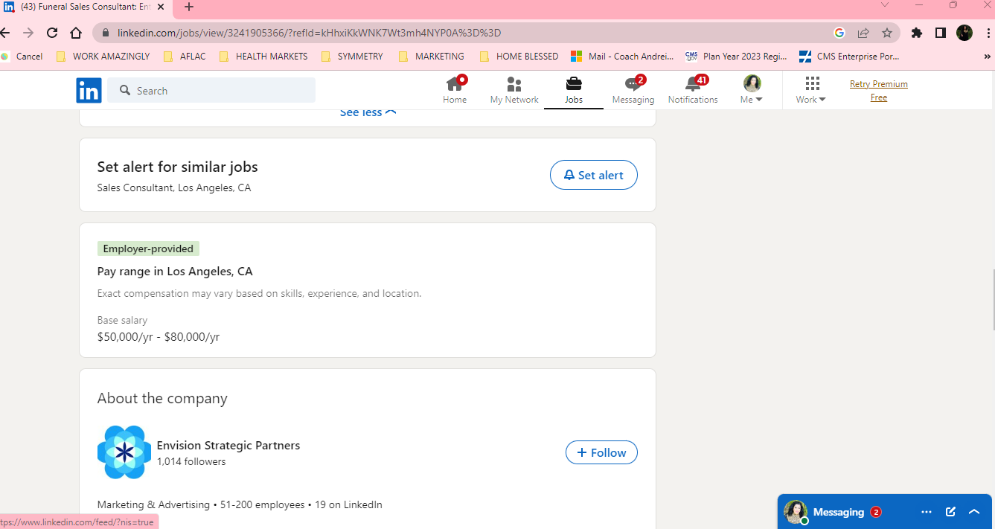The image size is (995, 529).
Task: Go back in browser
Action: coord(4,33)
